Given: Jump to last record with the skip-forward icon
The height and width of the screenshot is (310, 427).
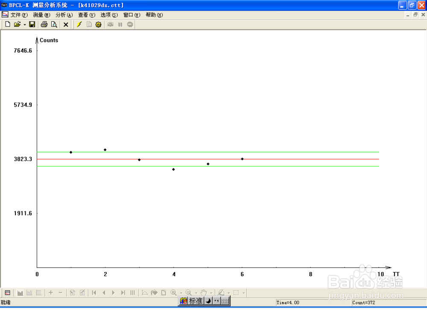Looking at the screenshot, I should point(123,293).
